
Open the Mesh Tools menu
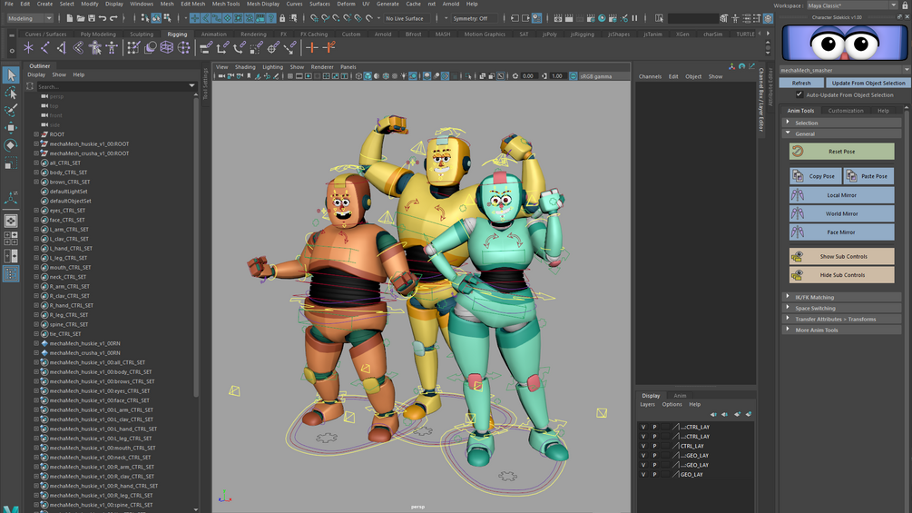(x=226, y=4)
